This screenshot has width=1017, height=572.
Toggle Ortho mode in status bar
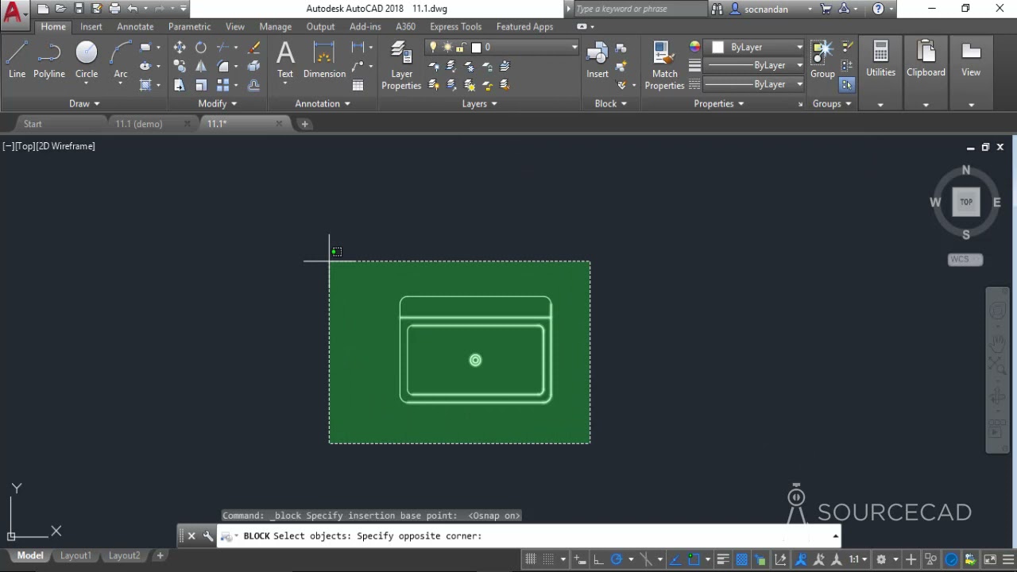pos(598,559)
